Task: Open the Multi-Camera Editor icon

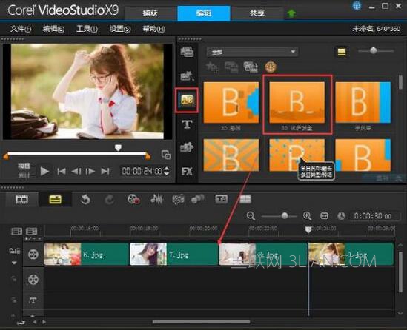Action: [245, 199]
